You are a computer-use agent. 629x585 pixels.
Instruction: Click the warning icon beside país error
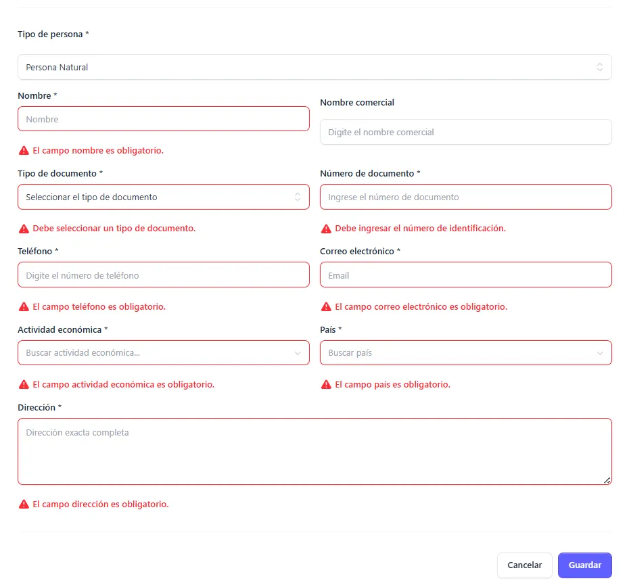(x=326, y=385)
